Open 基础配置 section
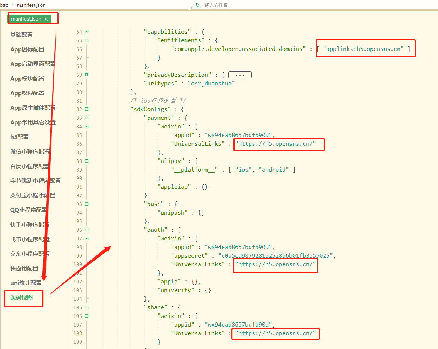Screen dimensions: 438x349 (21, 34)
